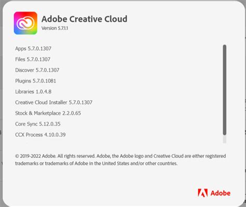
Task: Select the Core Sync 5.12.0.35 entry
Action: coord(38,124)
